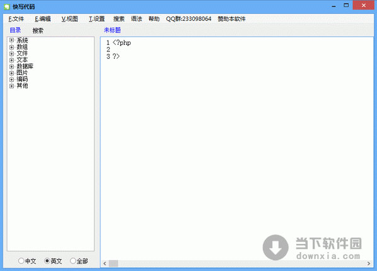Expand the 其他 tree node
Image resolution: width=377 pixels, height=271 pixels.
pyautogui.click(x=11, y=86)
